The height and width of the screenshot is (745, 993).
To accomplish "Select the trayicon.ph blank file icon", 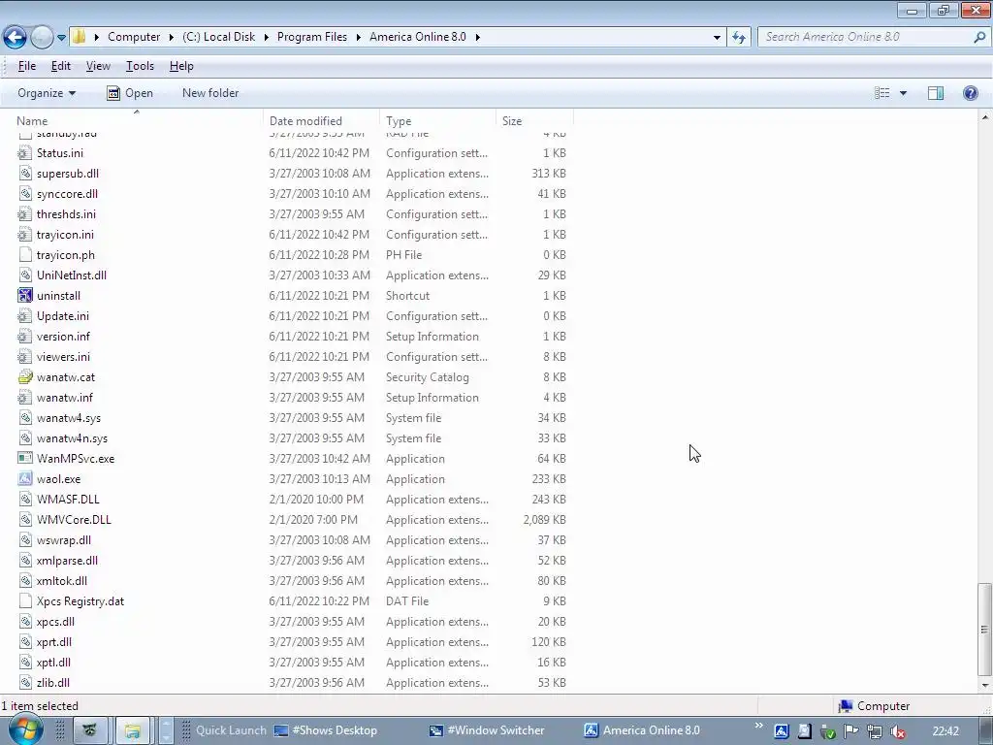I will click(x=24, y=255).
